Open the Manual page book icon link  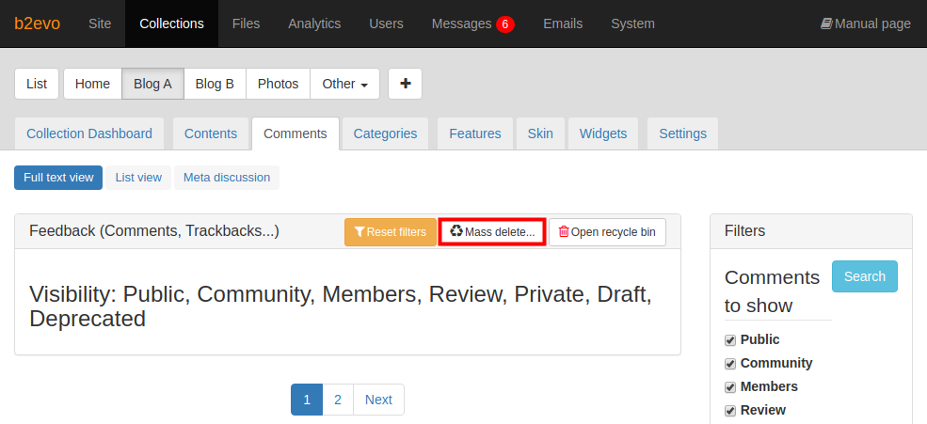[x=866, y=24]
